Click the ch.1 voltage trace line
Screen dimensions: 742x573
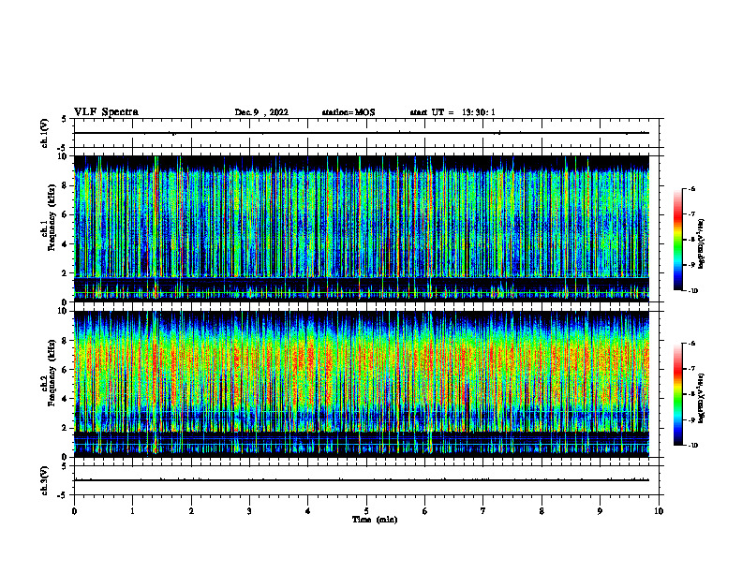coord(362,133)
